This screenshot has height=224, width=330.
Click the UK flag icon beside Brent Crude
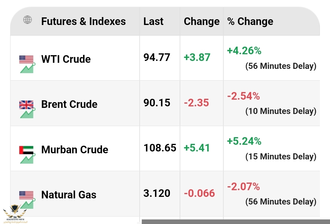[26, 105]
